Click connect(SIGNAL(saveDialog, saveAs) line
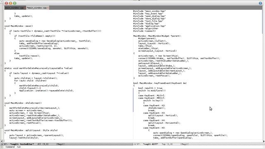265x149 pixels. [54, 48]
